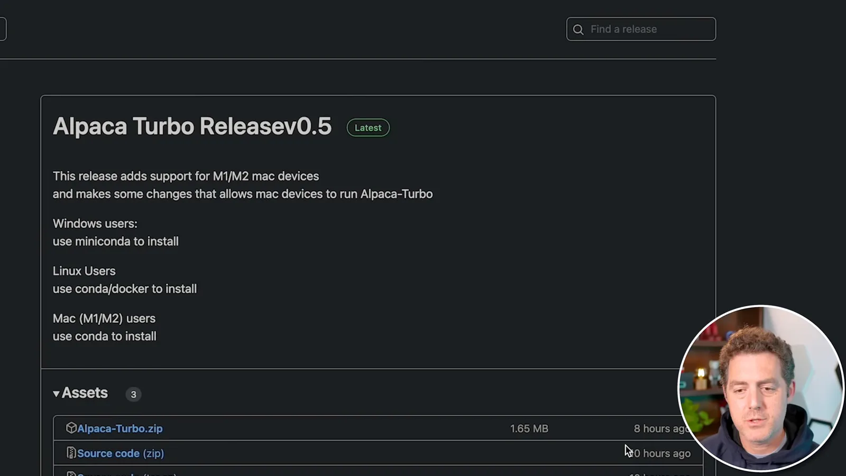Click the 'Linux Users' line

(x=84, y=271)
